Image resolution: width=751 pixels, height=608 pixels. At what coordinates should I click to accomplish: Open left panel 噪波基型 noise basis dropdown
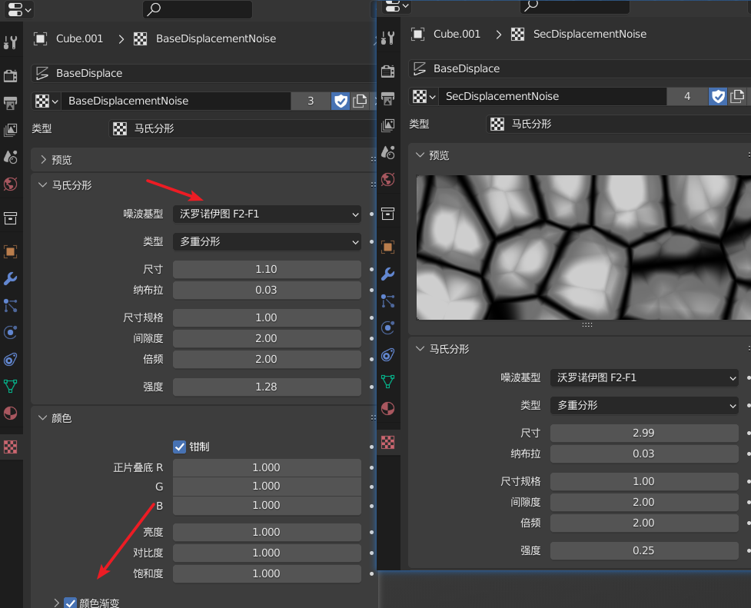click(267, 214)
